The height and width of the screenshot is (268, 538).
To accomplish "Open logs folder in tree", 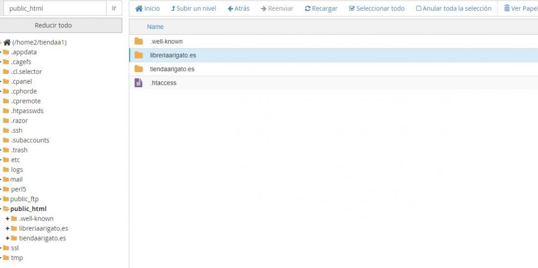I will tap(17, 170).
